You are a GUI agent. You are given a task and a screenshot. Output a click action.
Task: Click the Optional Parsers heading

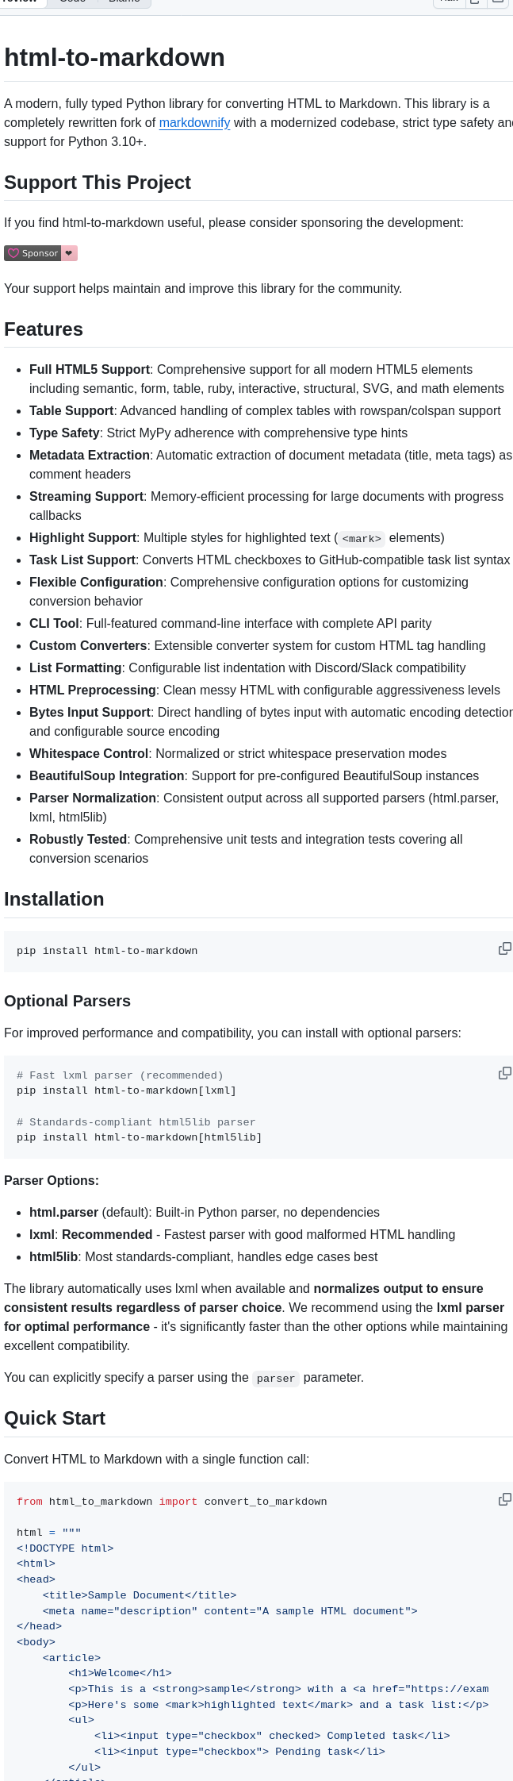(x=67, y=1001)
